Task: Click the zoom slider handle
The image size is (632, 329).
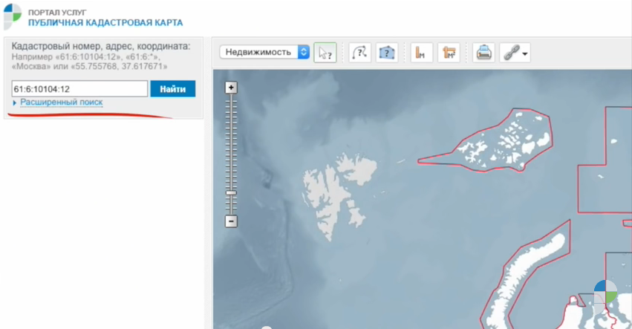Action: [231, 192]
